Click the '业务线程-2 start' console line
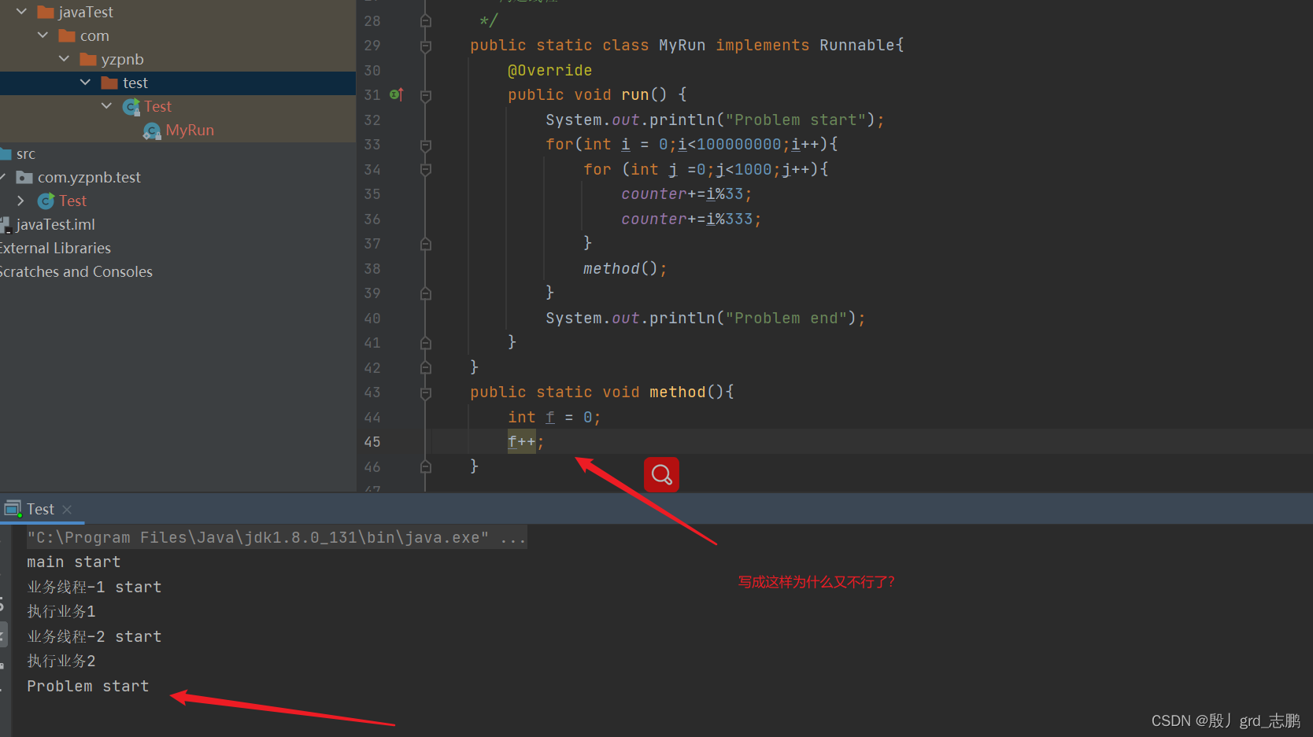 94,636
